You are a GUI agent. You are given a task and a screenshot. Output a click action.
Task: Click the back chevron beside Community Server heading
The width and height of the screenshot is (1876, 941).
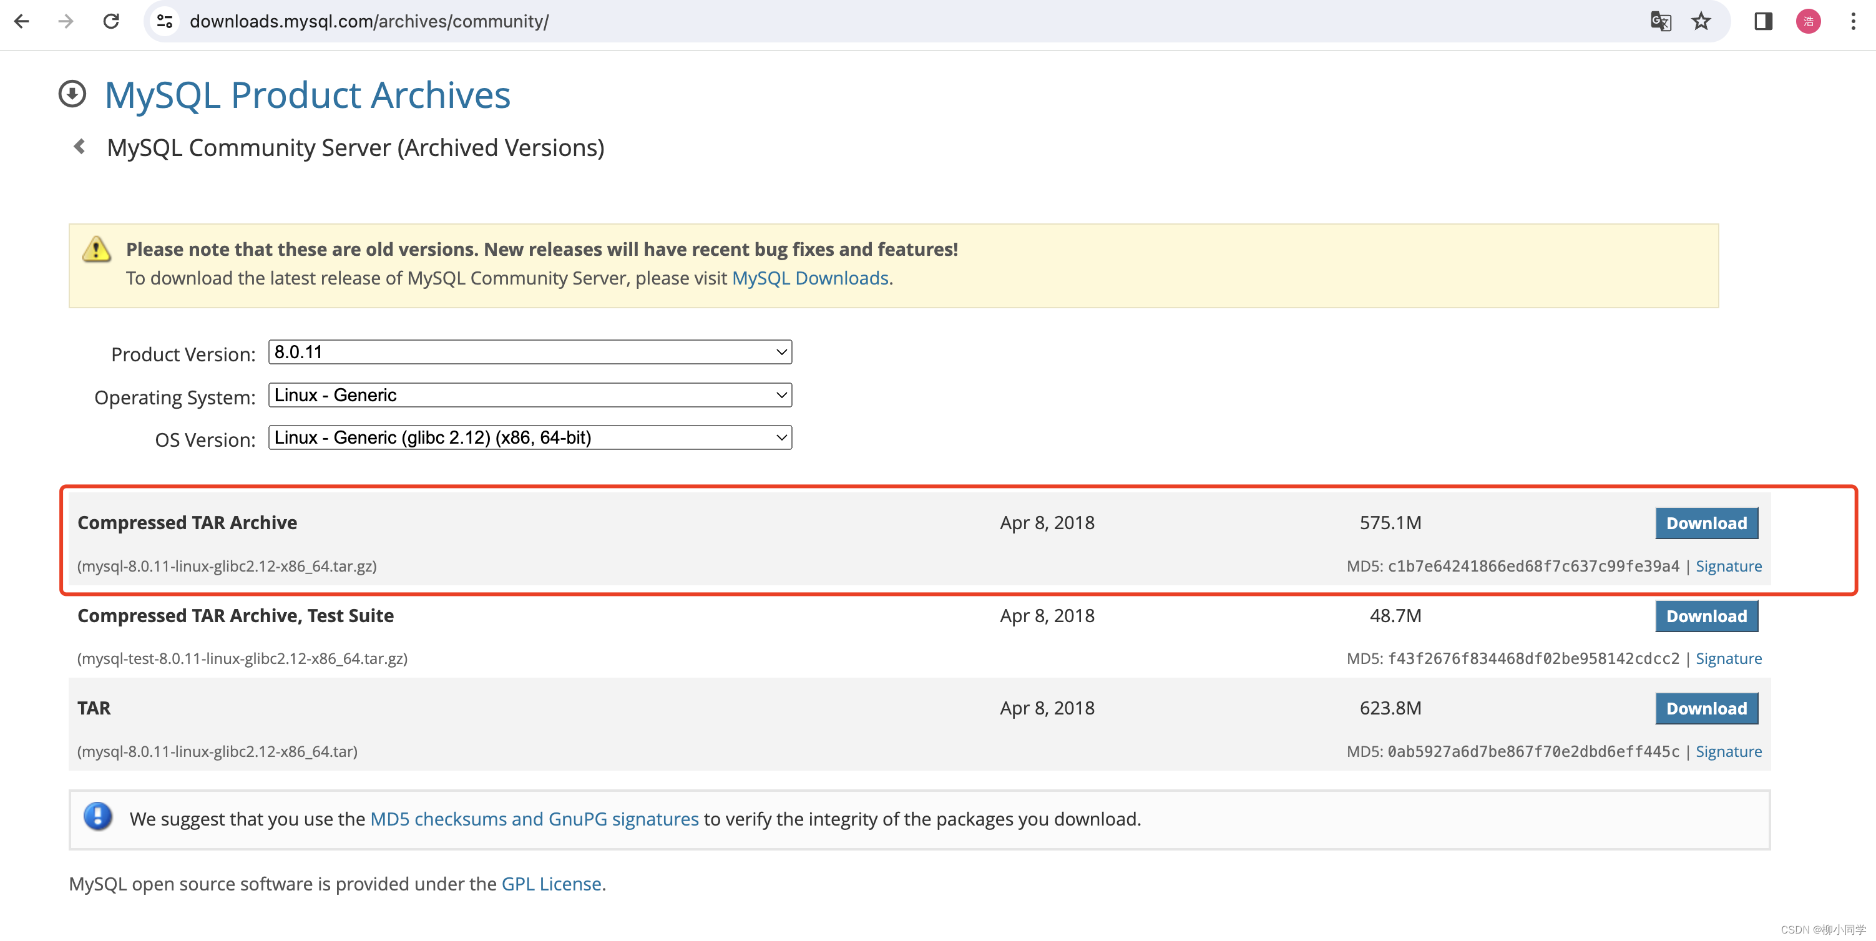tap(79, 147)
